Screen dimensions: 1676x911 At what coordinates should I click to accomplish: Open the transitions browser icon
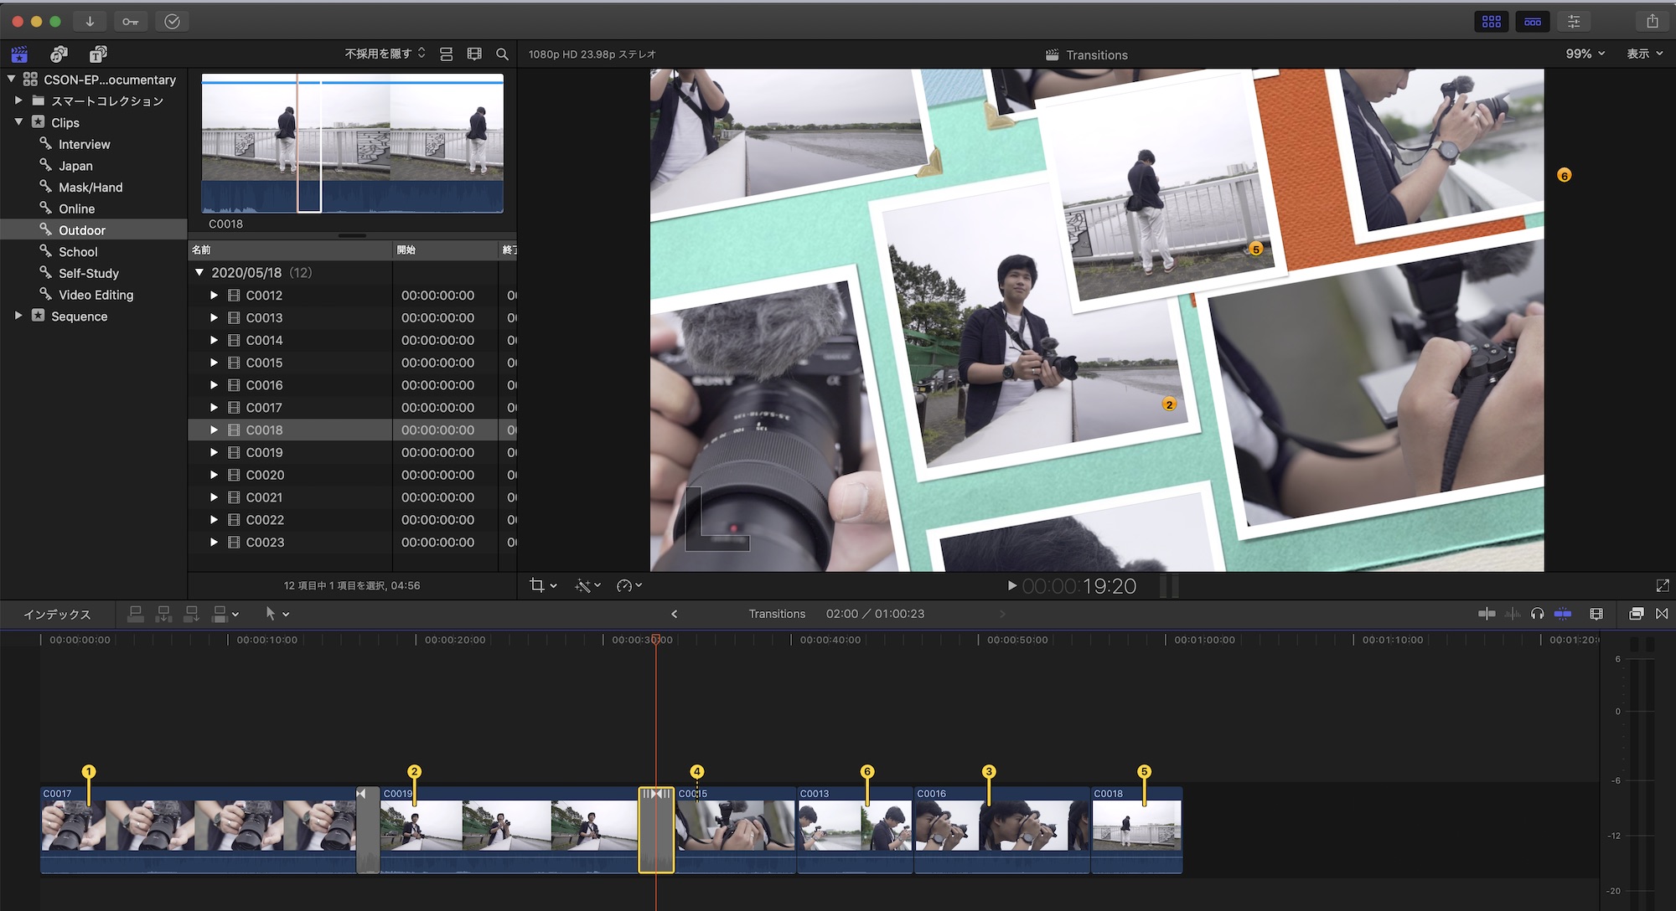(1662, 614)
